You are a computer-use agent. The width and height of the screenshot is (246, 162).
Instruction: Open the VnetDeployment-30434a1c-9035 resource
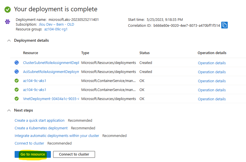pos(51,99)
